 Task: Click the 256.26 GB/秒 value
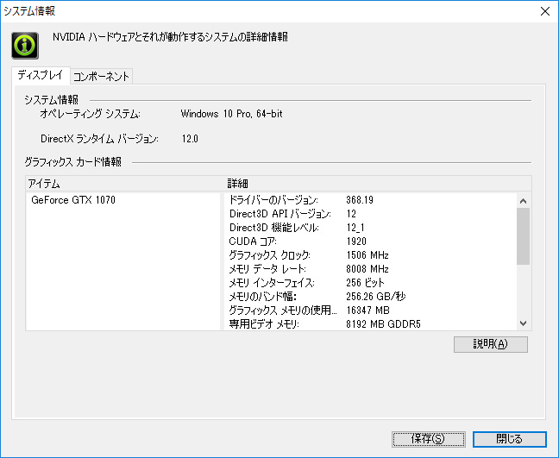coord(376,297)
